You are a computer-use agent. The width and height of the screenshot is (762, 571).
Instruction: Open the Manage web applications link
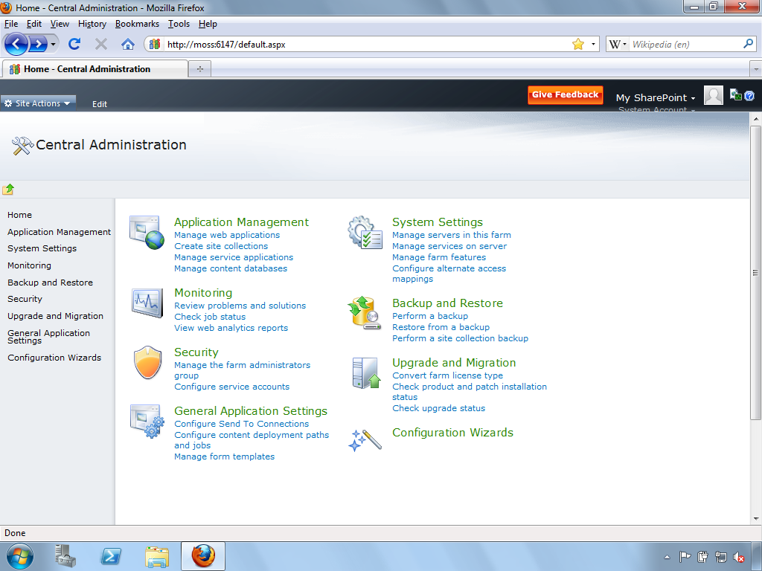click(x=227, y=235)
